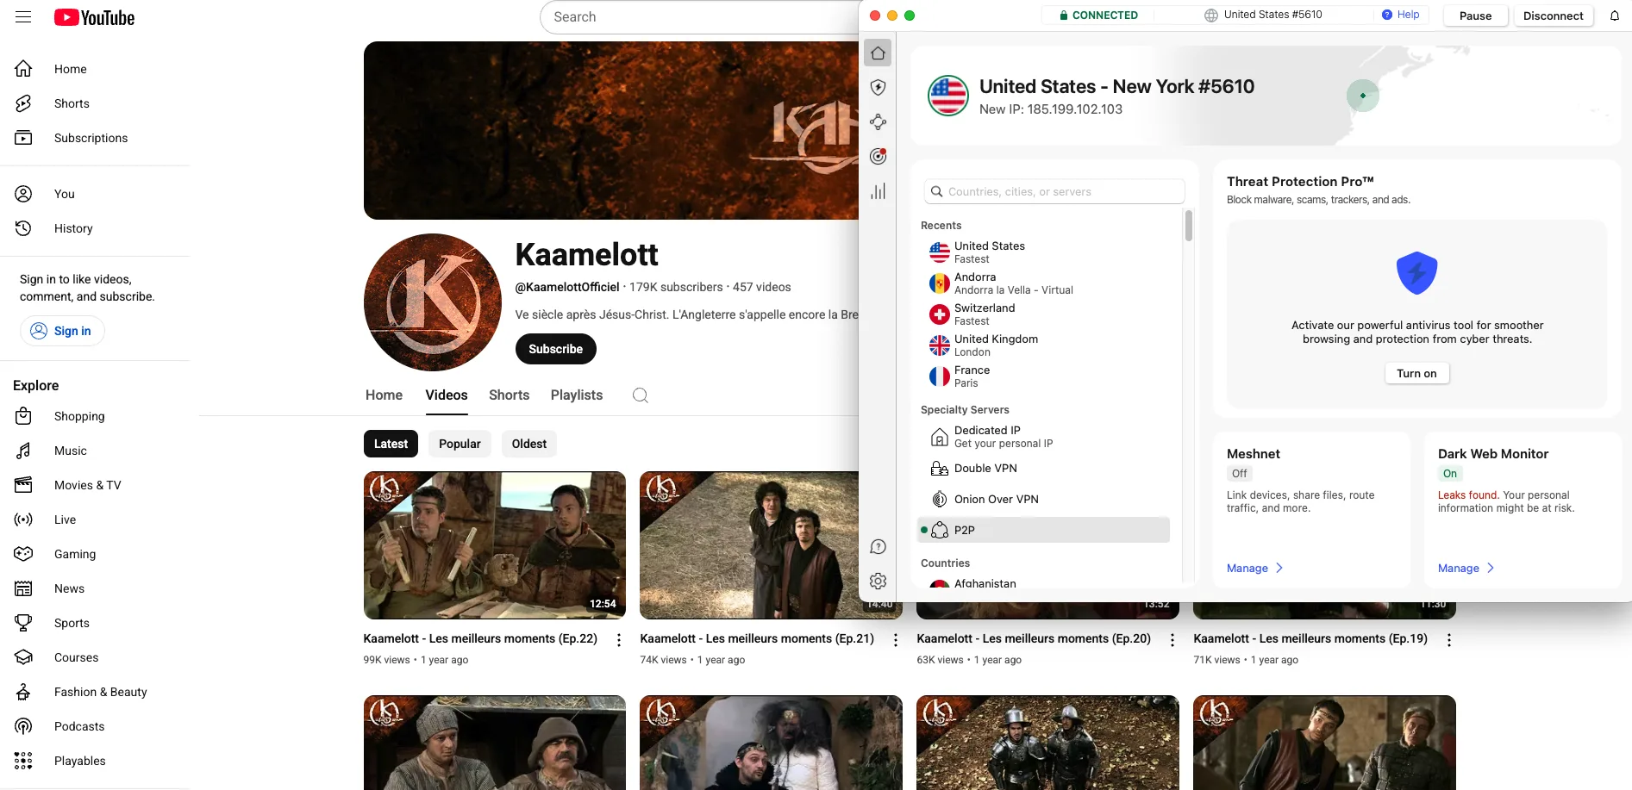Open the Dark Web Monitor target icon
Screen dimensions: 1632x790
point(878,157)
